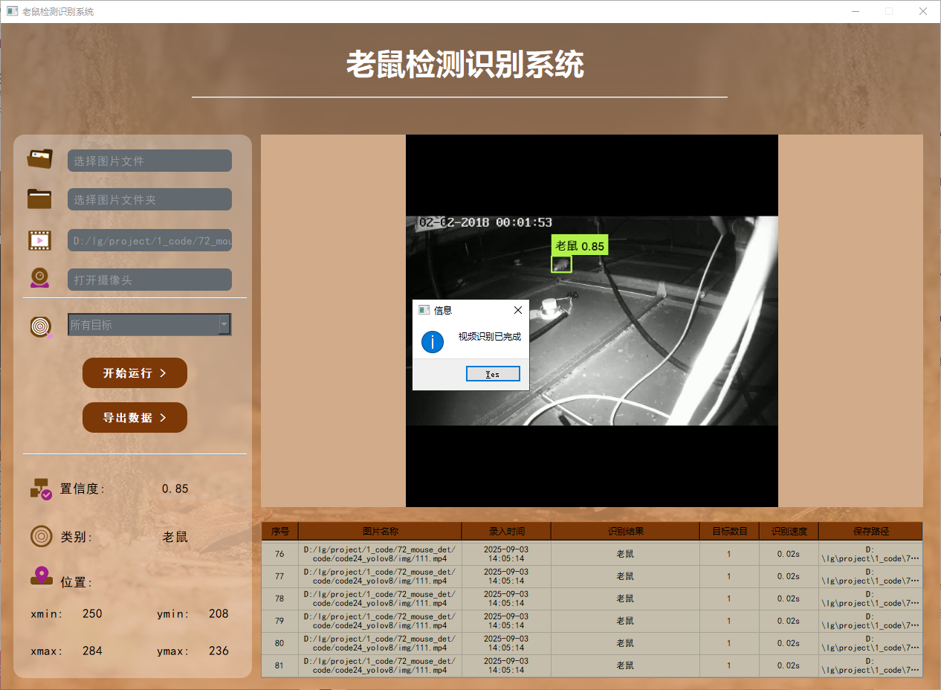Click the ymax value 236
The width and height of the screenshot is (941, 690).
point(219,651)
